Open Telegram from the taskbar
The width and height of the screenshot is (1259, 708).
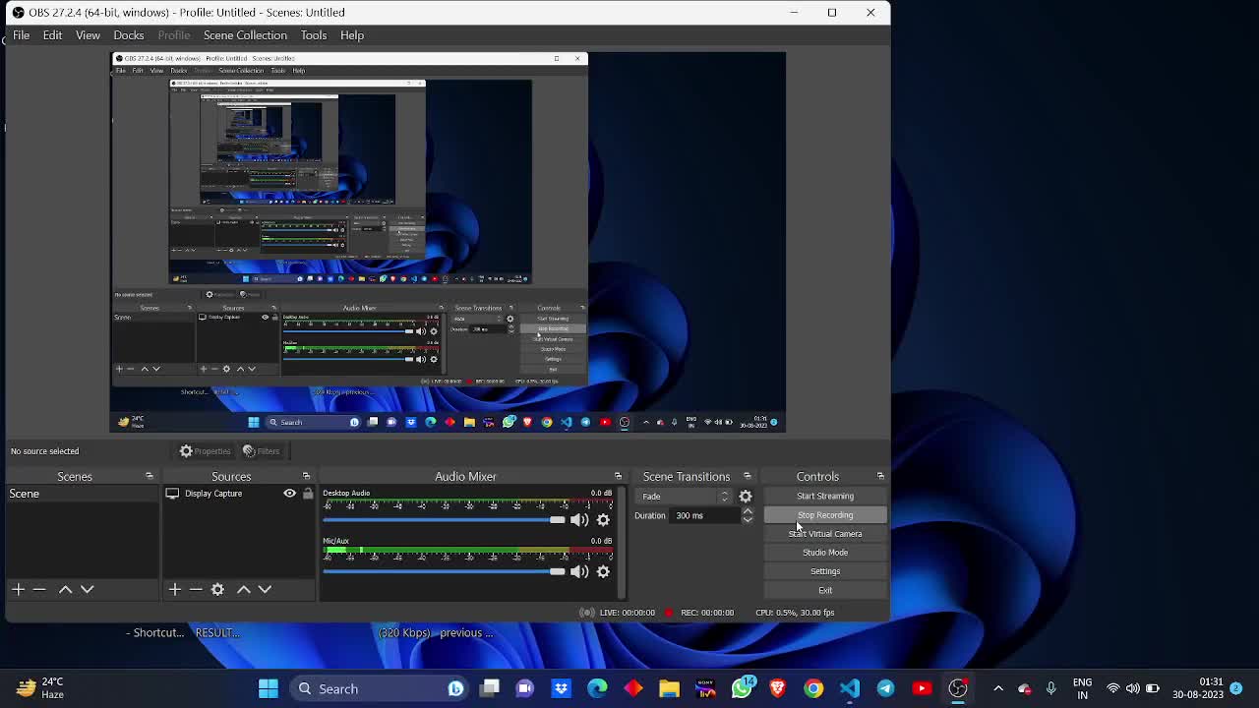885,688
